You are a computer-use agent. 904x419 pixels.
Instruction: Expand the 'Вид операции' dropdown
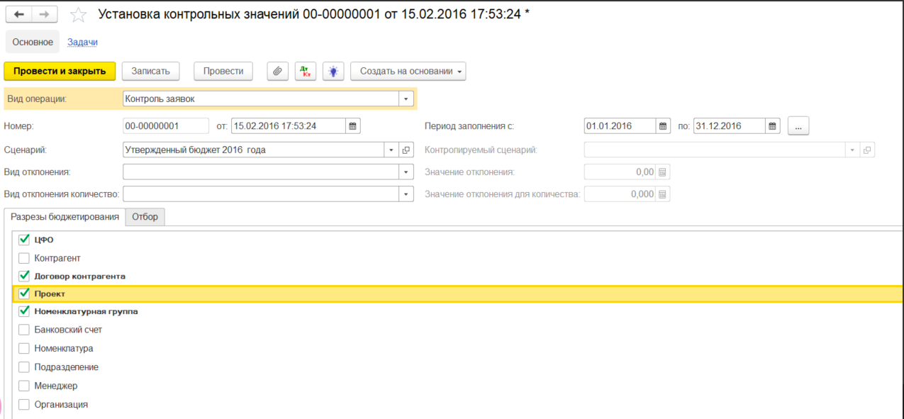pos(405,99)
